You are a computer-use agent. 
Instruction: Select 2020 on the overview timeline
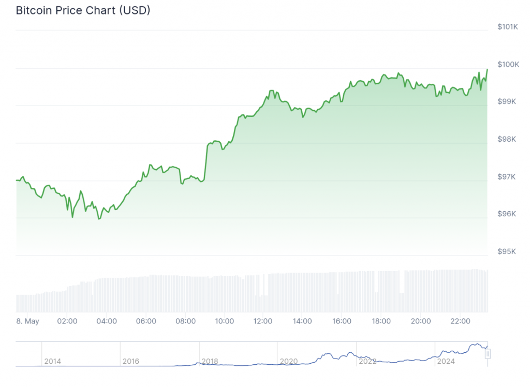289,361
